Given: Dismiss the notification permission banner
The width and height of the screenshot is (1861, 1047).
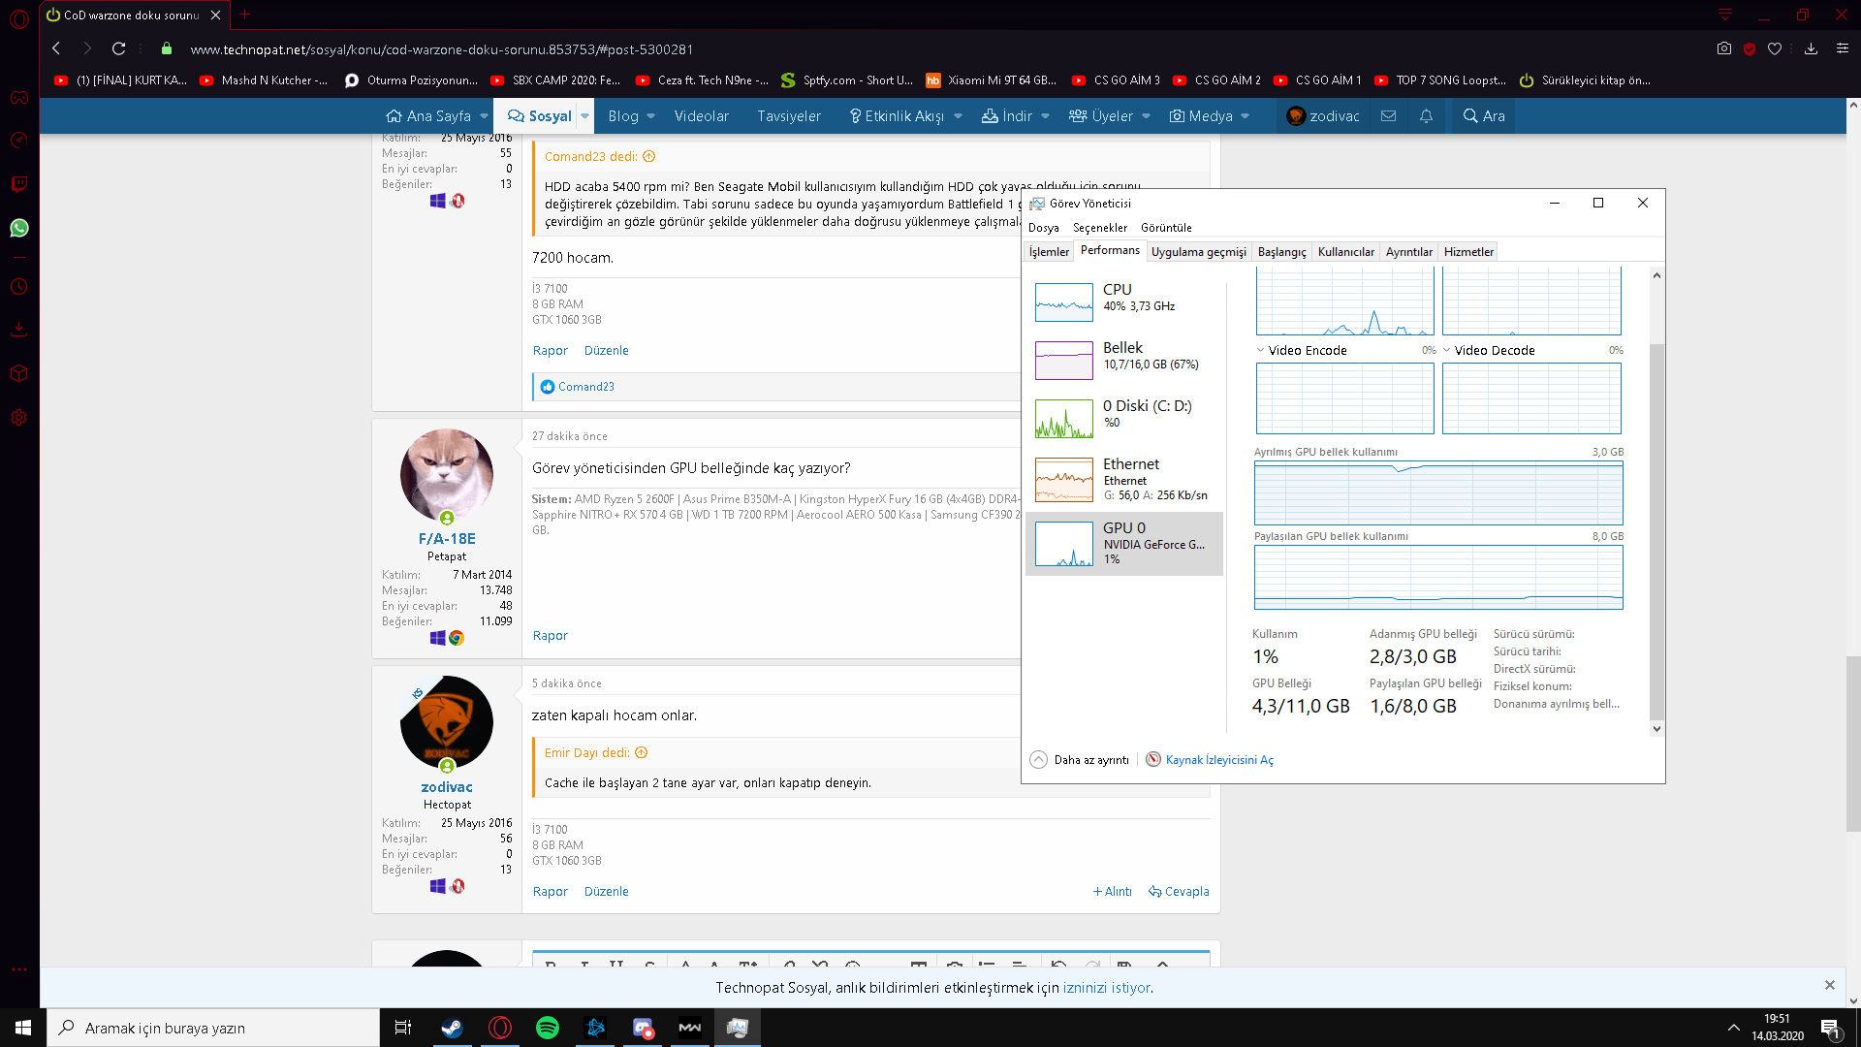Looking at the screenshot, I should click(1829, 985).
